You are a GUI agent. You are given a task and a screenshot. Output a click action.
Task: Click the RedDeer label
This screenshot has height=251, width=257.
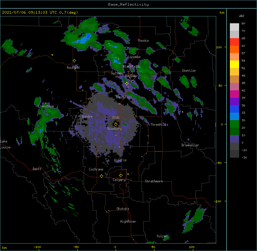131,76
